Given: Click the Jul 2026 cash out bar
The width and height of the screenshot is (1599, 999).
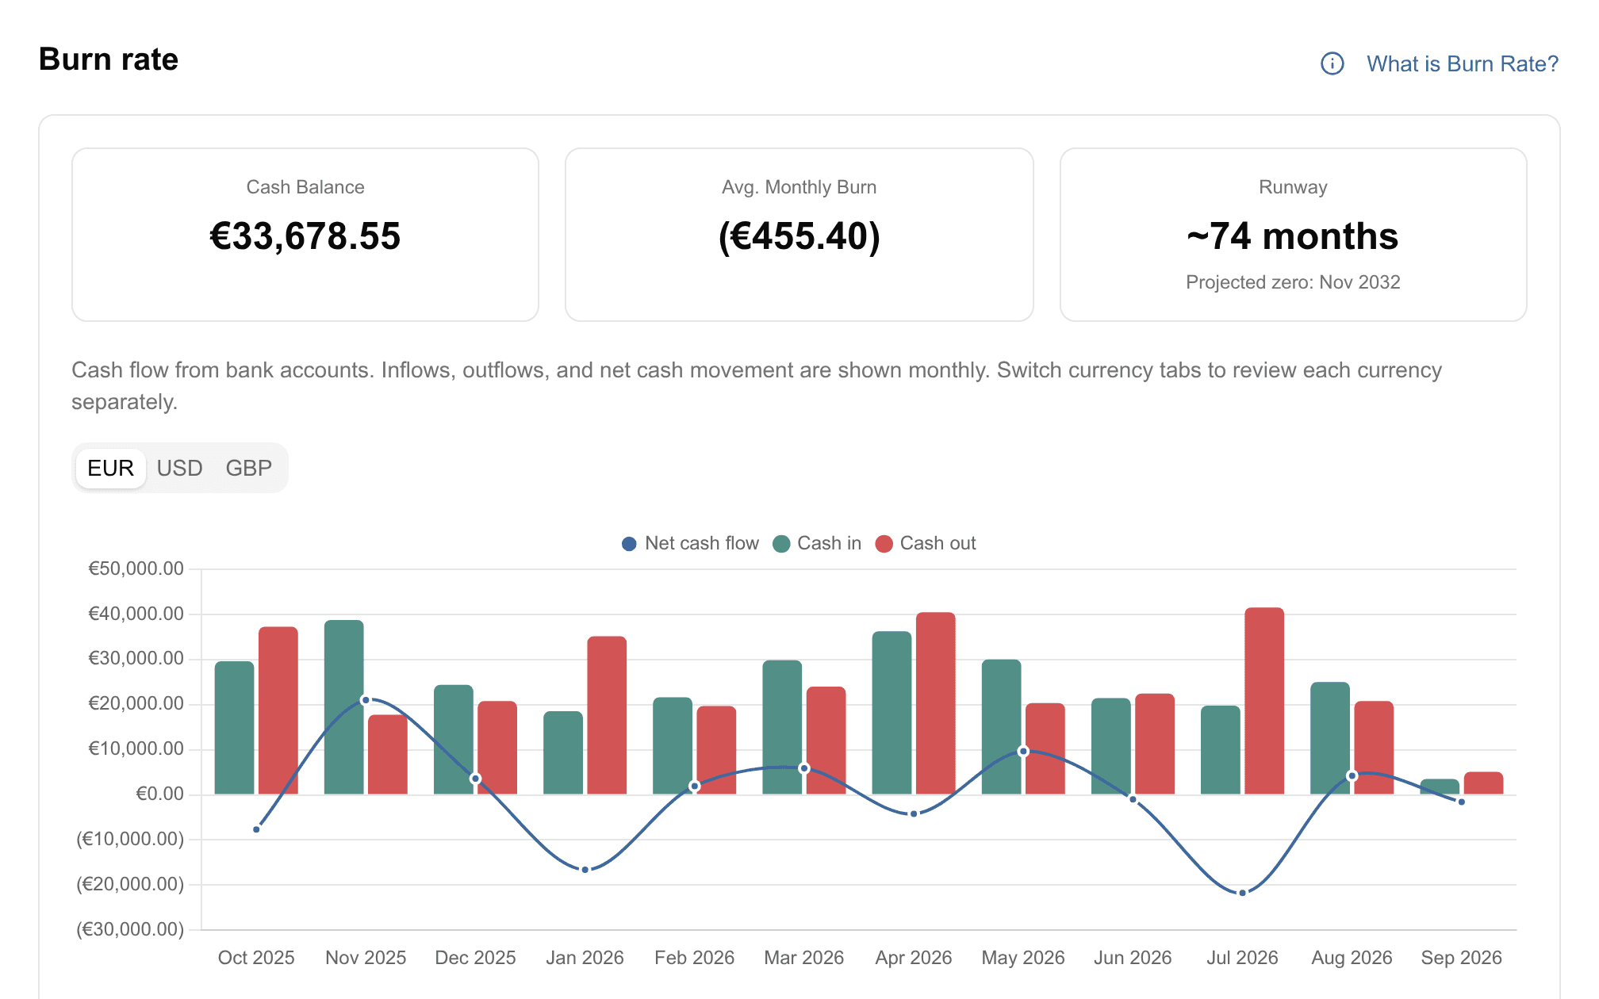Looking at the screenshot, I should tap(1264, 701).
